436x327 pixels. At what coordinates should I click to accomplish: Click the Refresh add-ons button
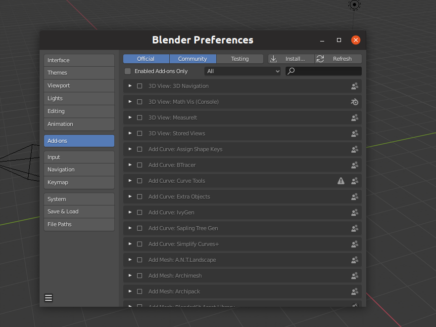(338, 59)
